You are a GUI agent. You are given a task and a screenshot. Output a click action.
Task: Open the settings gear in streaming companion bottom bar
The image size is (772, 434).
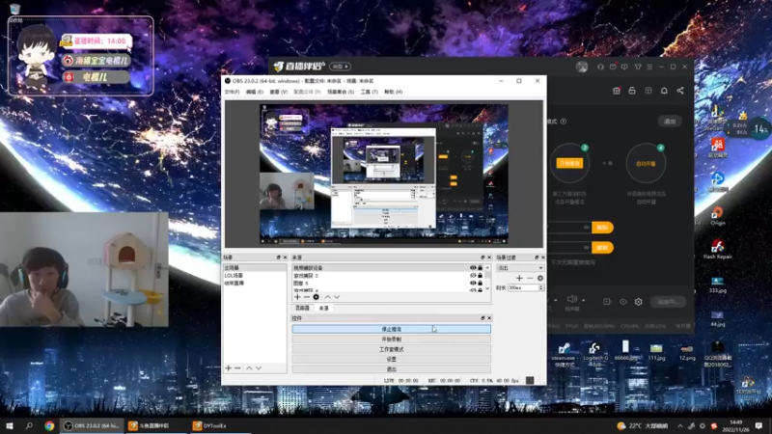(x=638, y=302)
